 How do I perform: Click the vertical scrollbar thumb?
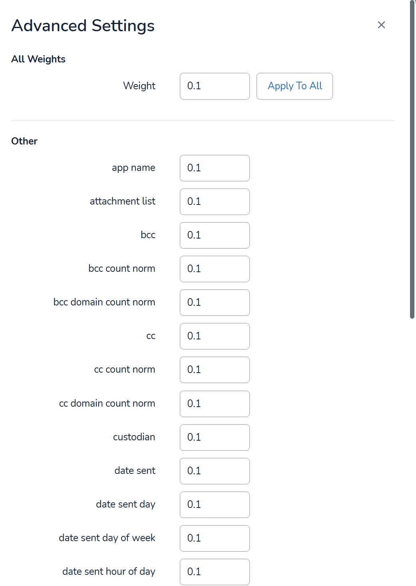(412, 160)
